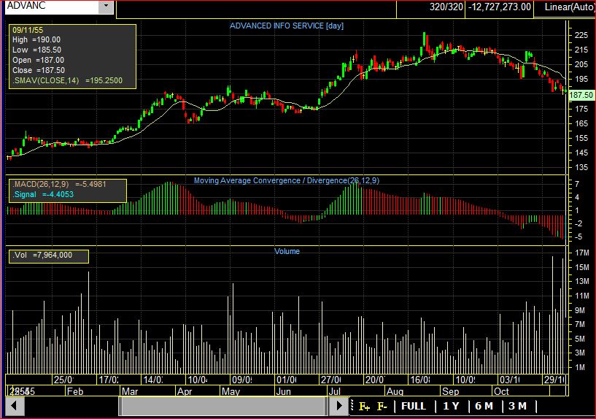This screenshot has width=596, height=419.
Task: Click the 3M volume axis label
Action: [x=580, y=353]
